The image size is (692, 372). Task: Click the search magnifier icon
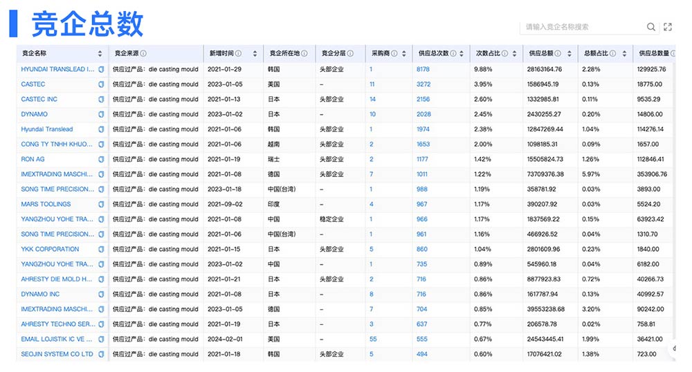651,27
